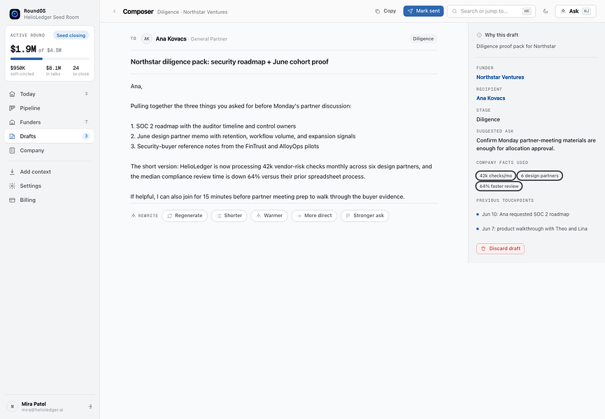Click the Settings gear icon

pyautogui.click(x=13, y=186)
